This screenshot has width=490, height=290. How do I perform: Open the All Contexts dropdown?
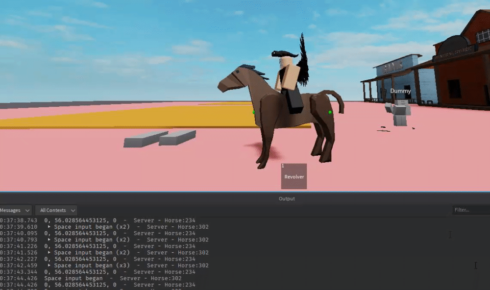click(x=56, y=210)
